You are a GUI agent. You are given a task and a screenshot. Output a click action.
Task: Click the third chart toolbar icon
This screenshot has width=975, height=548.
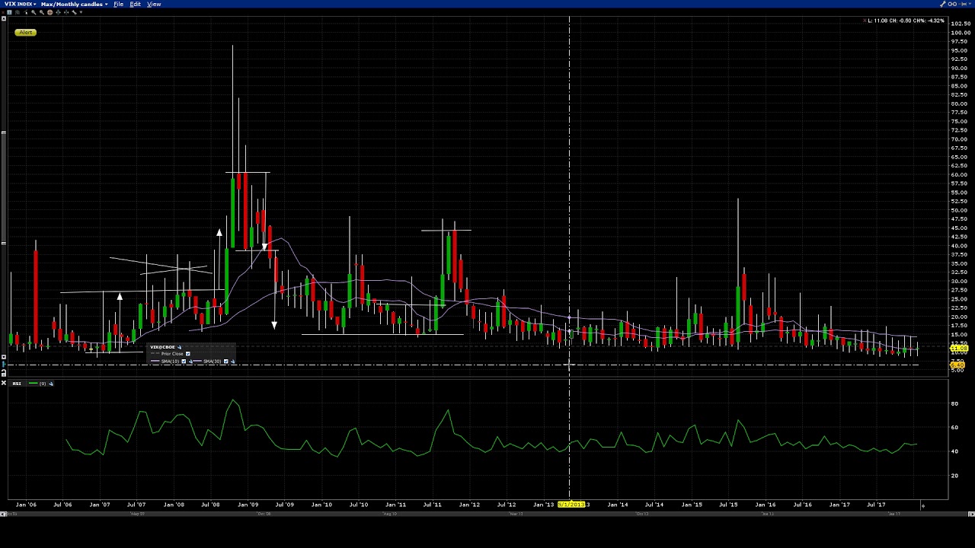(x=18, y=12)
